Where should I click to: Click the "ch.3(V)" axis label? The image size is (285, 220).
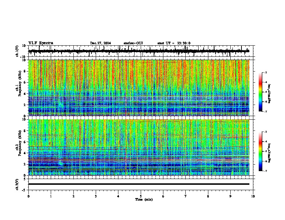17,184
